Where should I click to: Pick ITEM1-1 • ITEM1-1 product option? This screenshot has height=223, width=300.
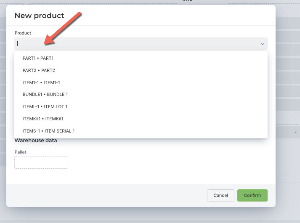141,82
